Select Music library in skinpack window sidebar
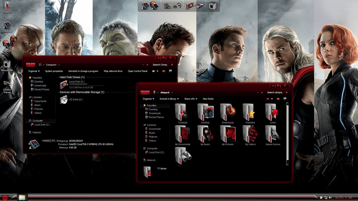 click(x=150, y=133)
